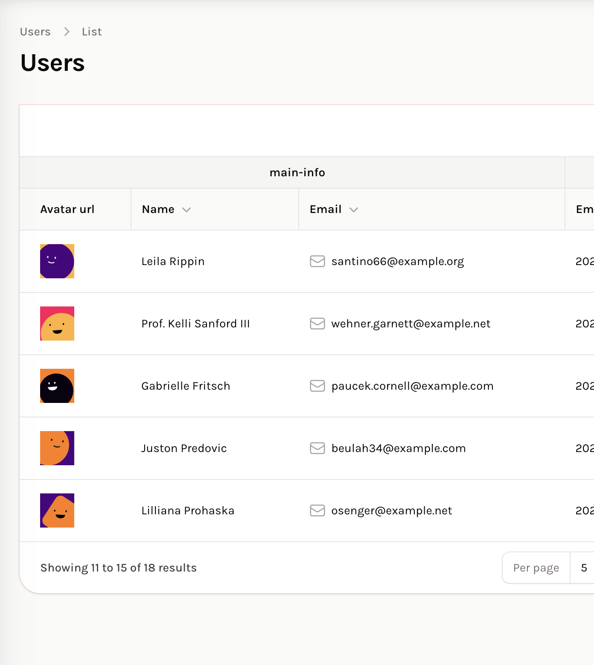Click Prof. Kelli Sanford III's avatar
Viewport: 594px width, 665px height.
57,324
